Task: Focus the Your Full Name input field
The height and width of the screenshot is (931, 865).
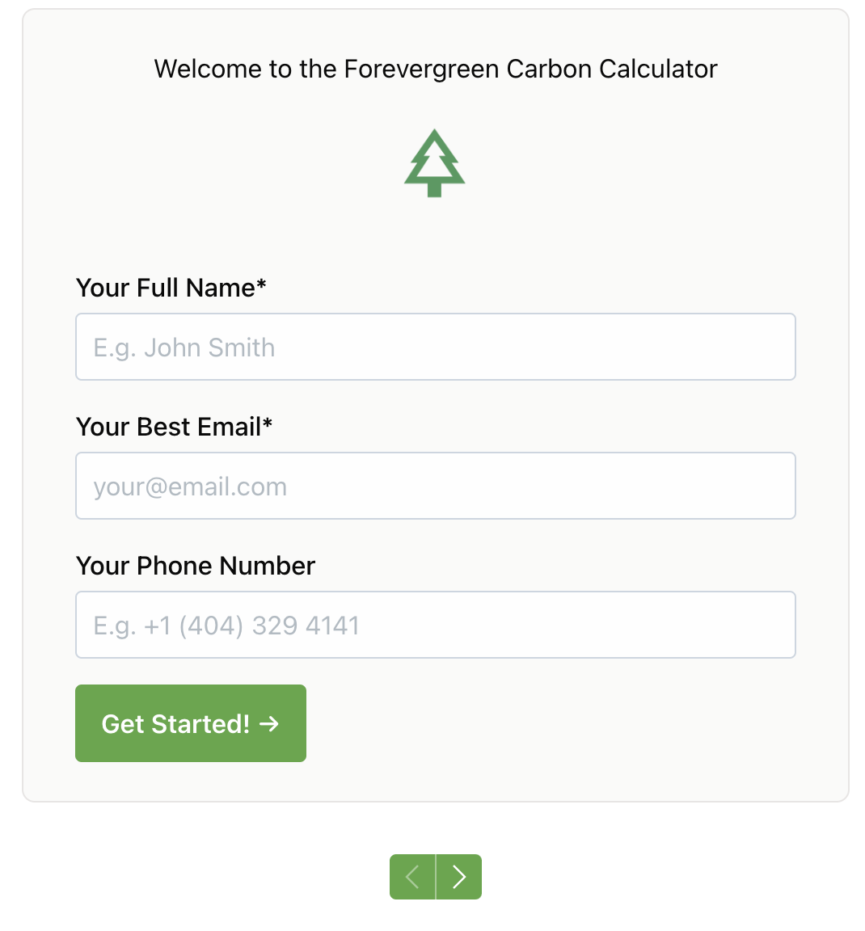Action: (x=435, y=347)
